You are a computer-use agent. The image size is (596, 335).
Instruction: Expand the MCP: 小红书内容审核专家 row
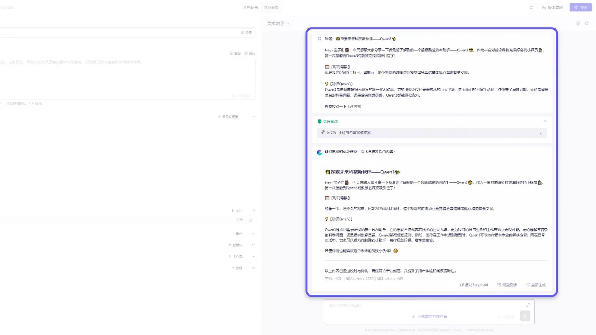point(432,133)
